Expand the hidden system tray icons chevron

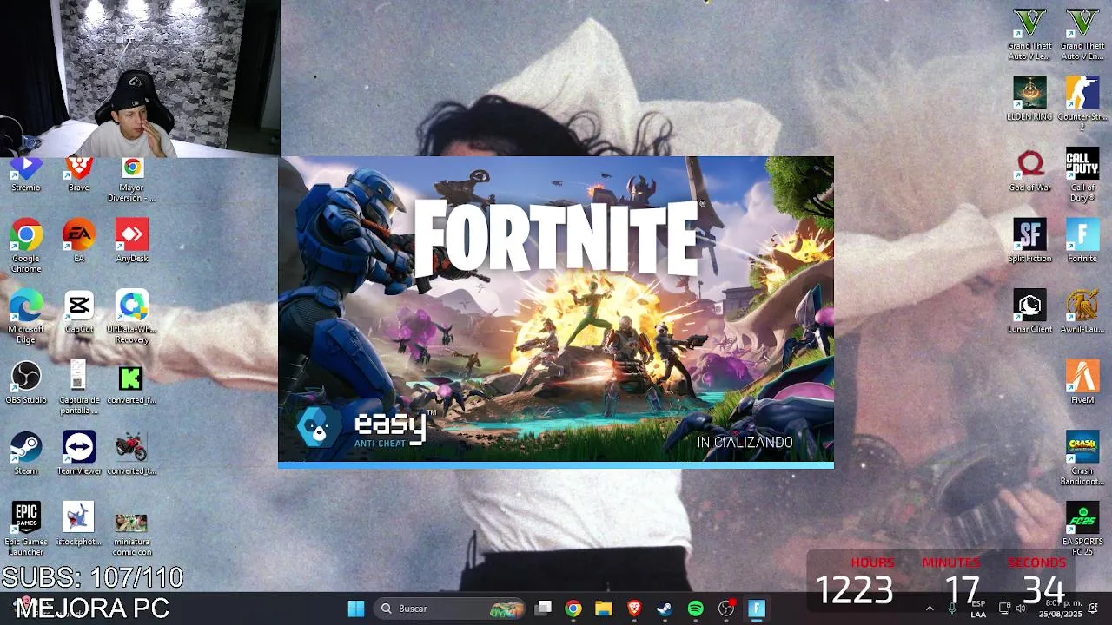pyautogui.click(x=930, y=609)
